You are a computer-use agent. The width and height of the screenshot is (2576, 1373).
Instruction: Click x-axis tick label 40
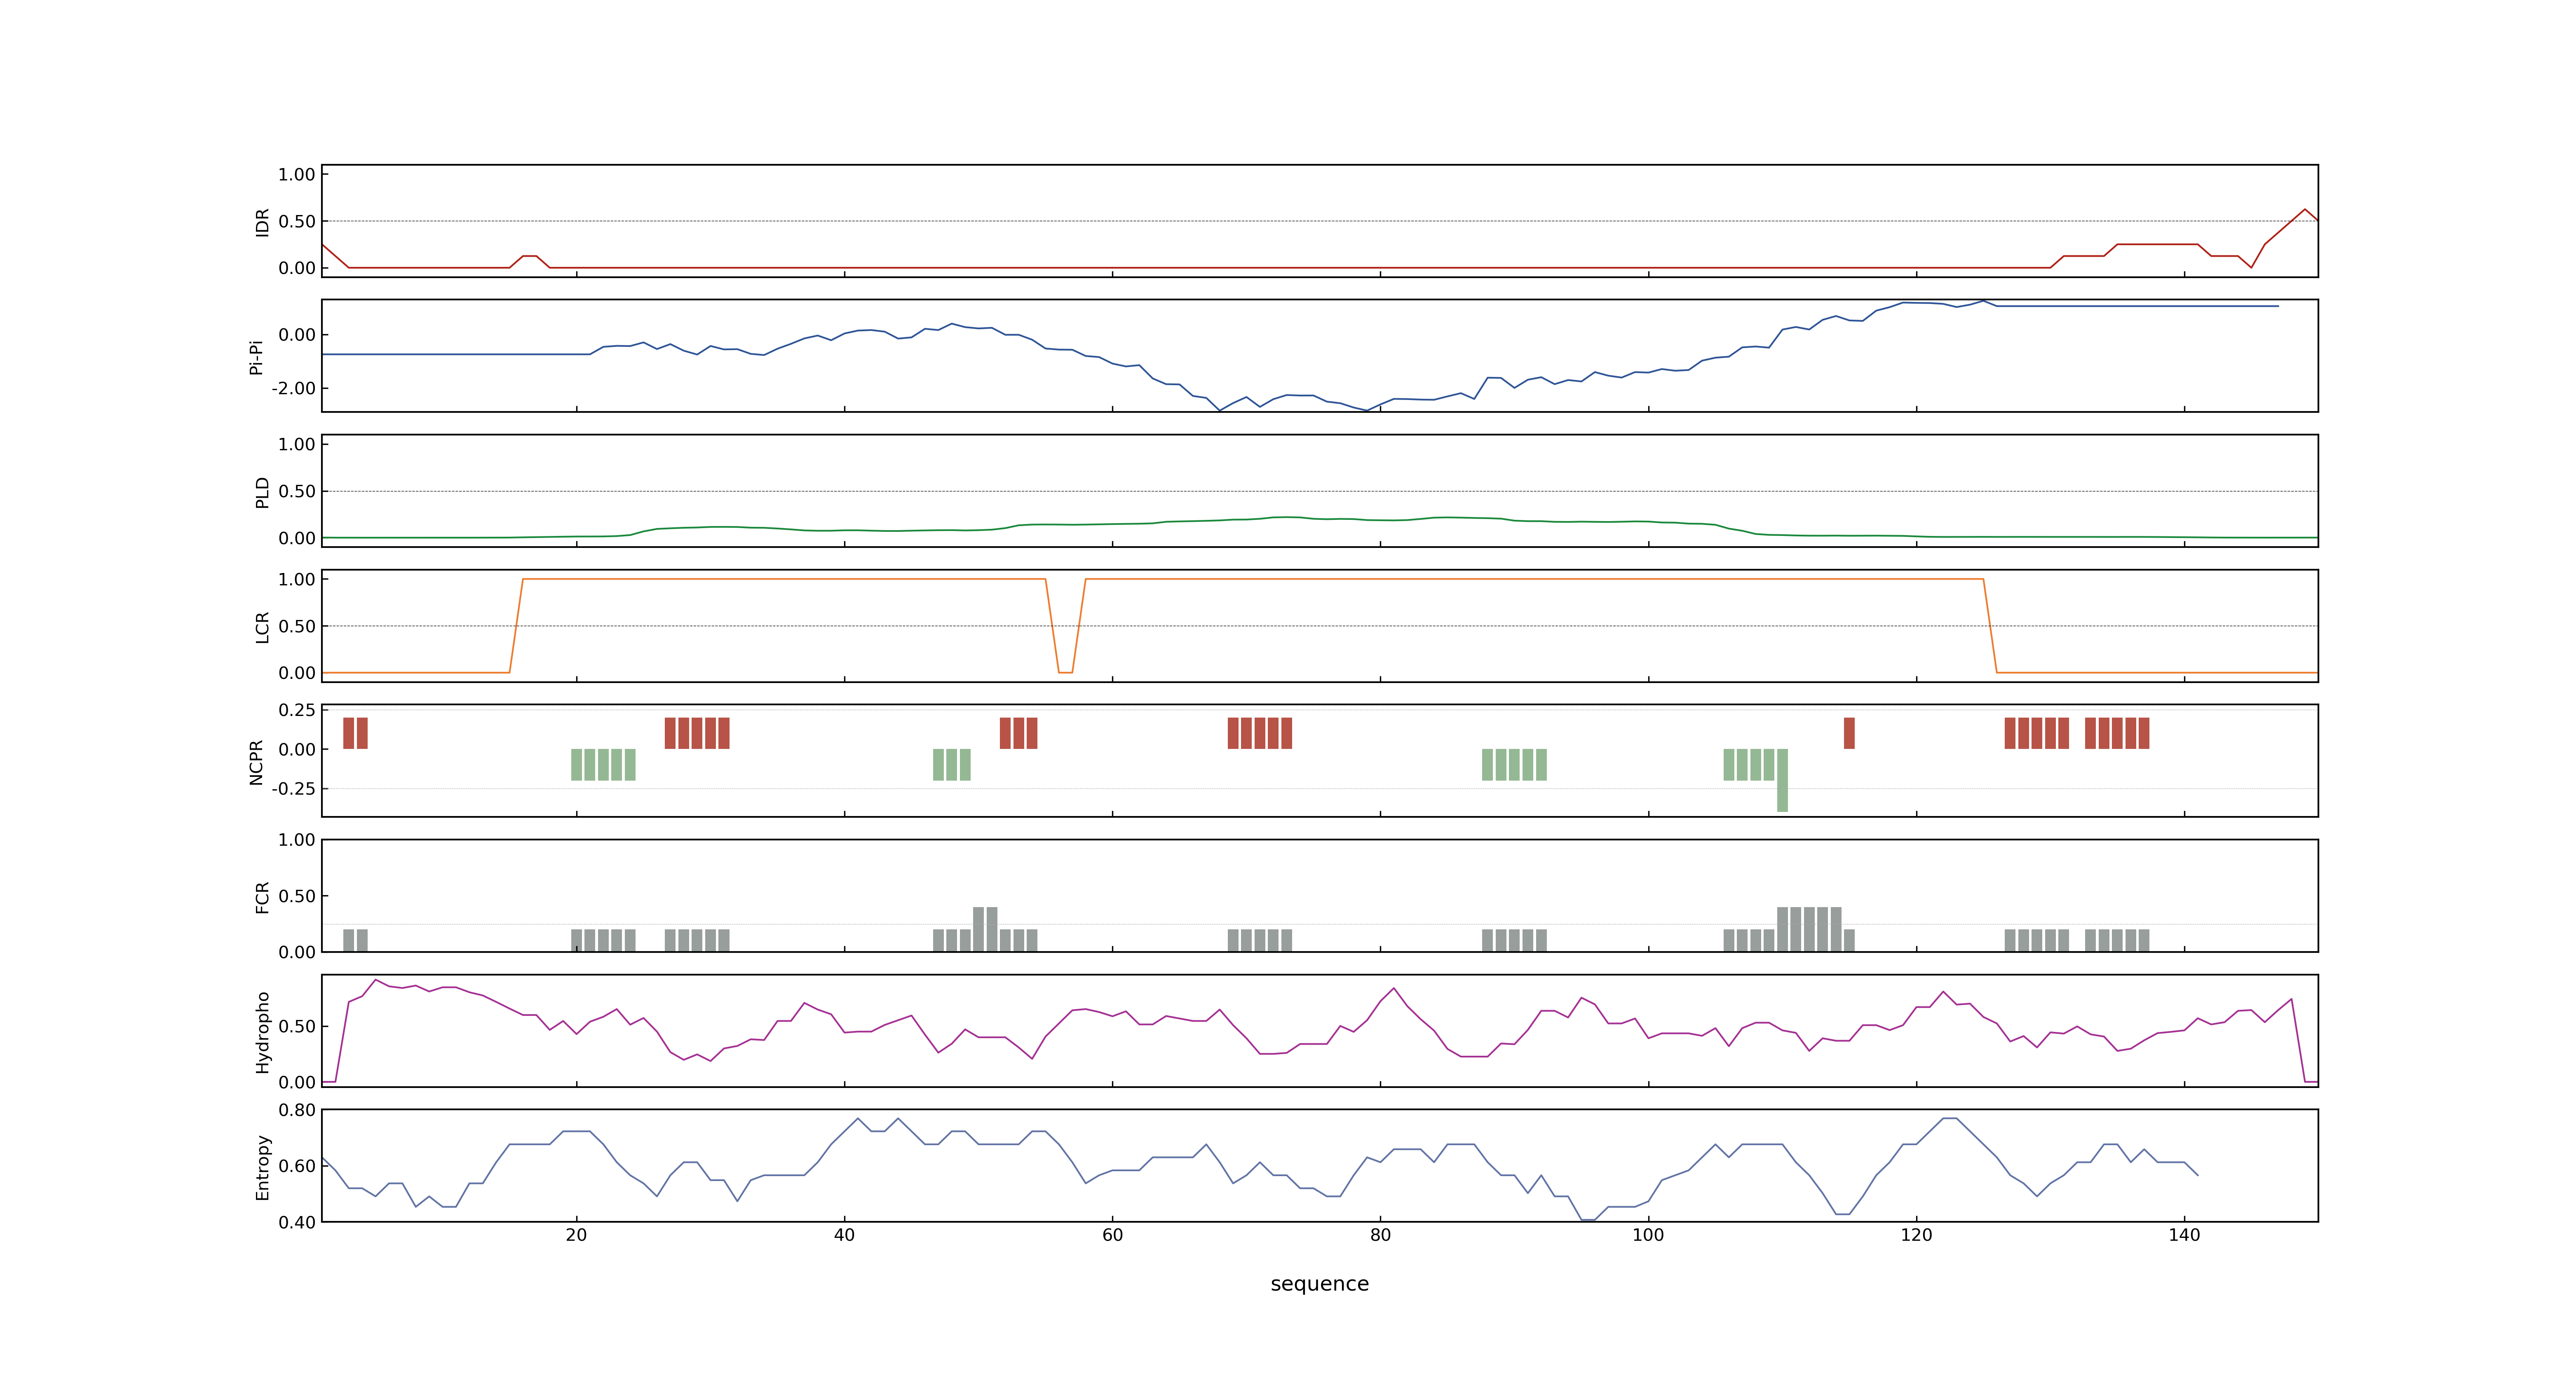[844, 1235]
